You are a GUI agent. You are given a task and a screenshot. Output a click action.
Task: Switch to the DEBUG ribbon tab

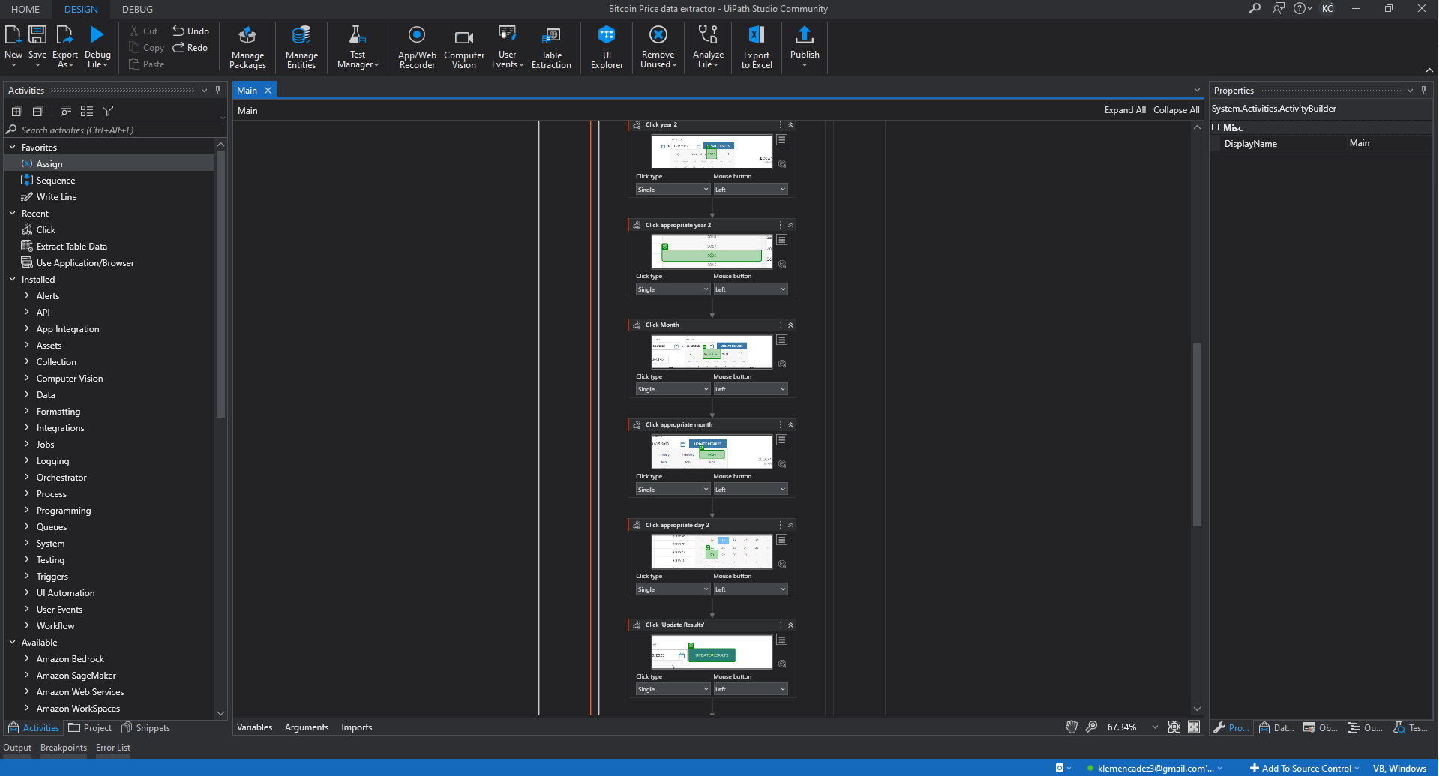coord(137,10)
